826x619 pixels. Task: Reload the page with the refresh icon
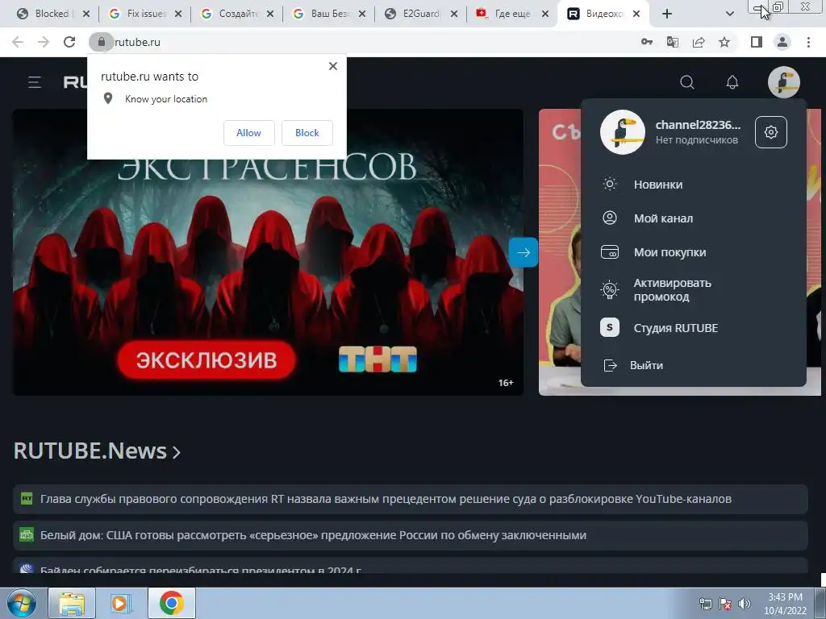pyautogui.click(x=69, y=42)
